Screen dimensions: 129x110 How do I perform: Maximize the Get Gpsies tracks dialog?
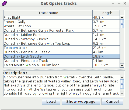119,4
